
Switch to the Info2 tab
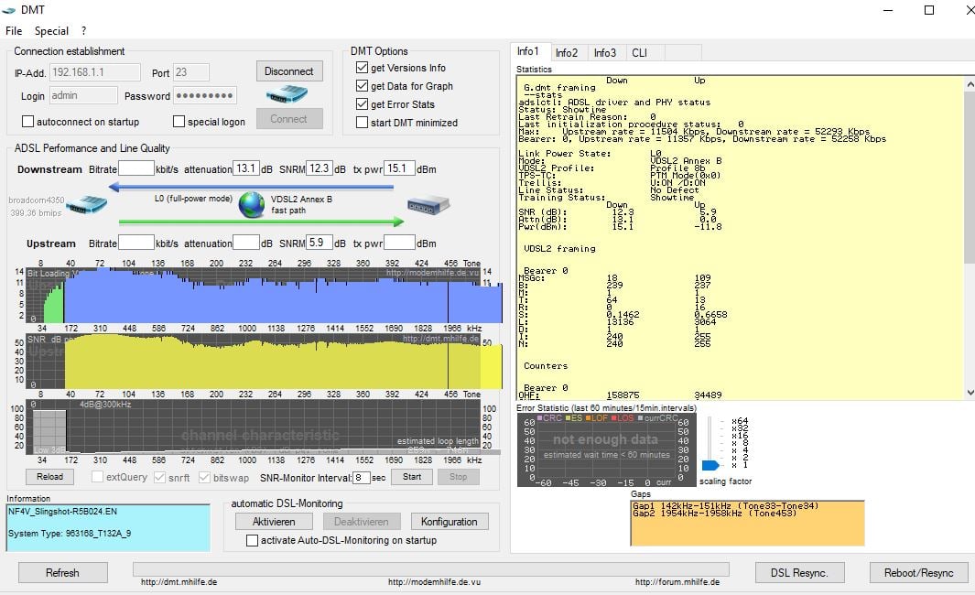(567, 53)
